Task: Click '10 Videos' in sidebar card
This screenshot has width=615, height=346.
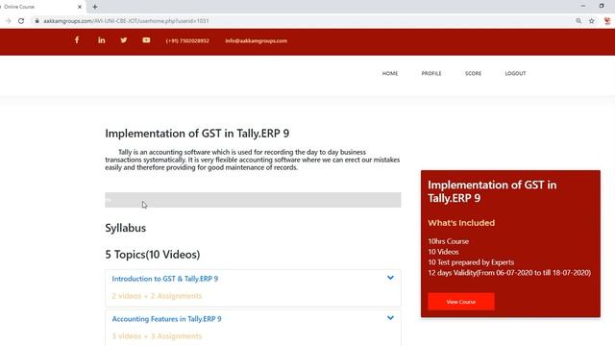Action: [443, 252]
